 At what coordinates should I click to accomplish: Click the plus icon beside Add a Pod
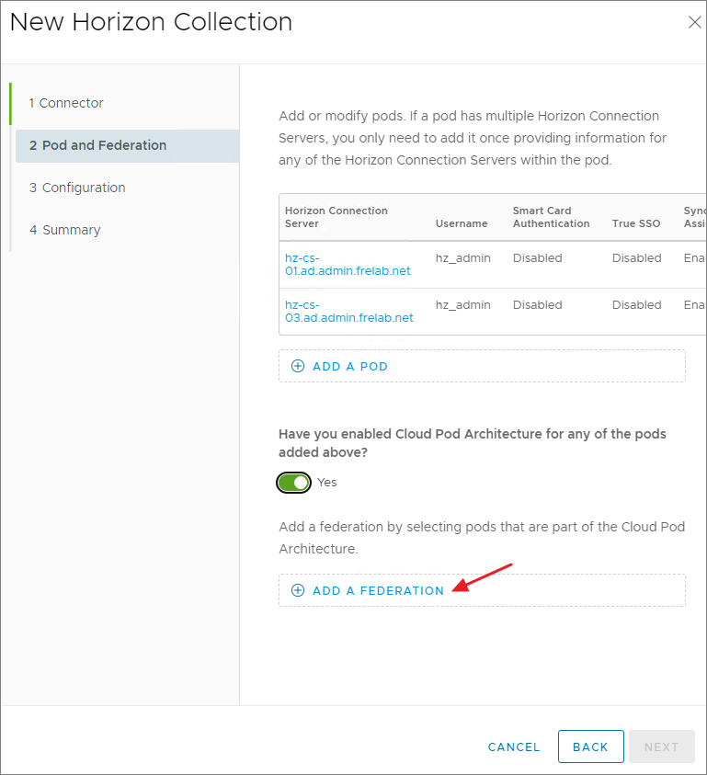point(298,366)
